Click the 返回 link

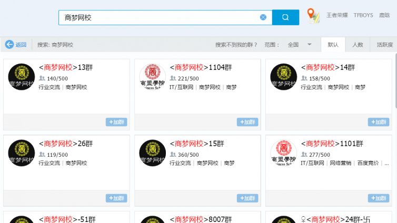pyautogui.click(x=21, y=45)
